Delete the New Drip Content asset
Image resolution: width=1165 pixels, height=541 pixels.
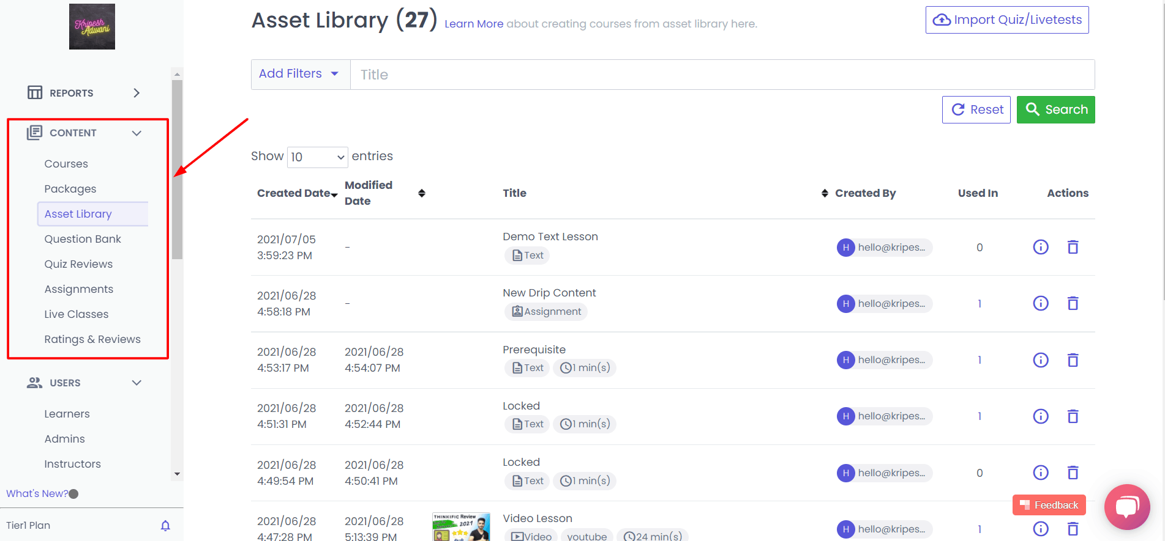point(1073,303)
